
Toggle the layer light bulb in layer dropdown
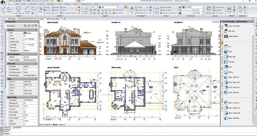point(91,7)
